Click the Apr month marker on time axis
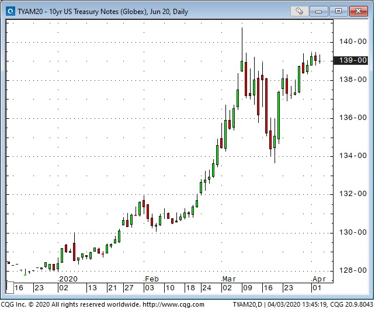This screenshot has width=375, height=309. [x=319, y=279]
